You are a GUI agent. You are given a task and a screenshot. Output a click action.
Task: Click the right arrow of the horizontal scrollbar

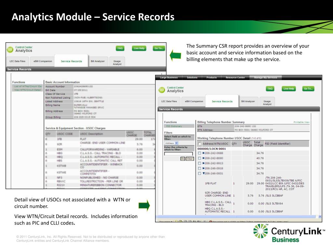click(x=320, y=216)
